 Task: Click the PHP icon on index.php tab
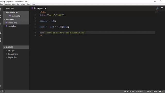[x=32, y=8]
